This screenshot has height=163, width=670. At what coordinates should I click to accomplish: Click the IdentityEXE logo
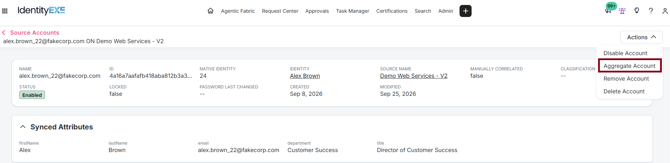41,10
